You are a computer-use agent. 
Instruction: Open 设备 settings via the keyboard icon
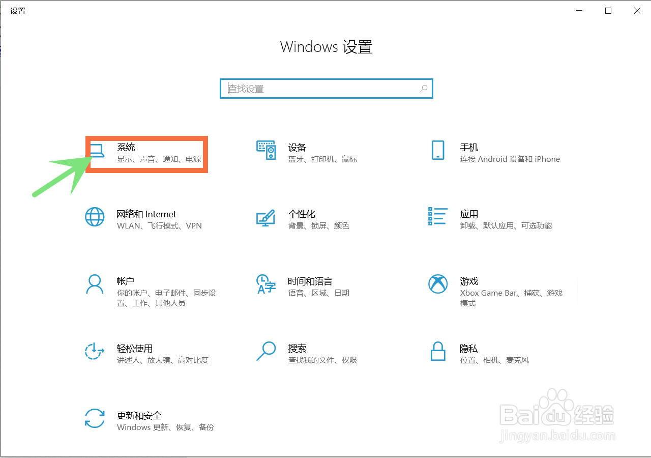coord(265,151)
